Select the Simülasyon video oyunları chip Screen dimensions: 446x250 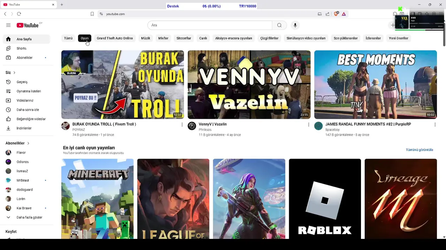[x=306, y=38]
